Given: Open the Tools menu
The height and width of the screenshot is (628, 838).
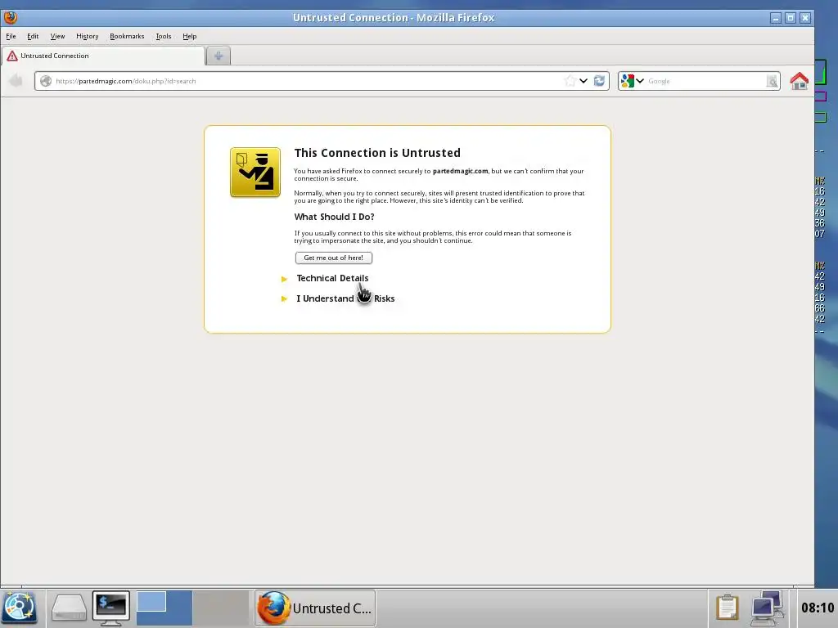Looking at the screenshot, I should coord(164,36).
